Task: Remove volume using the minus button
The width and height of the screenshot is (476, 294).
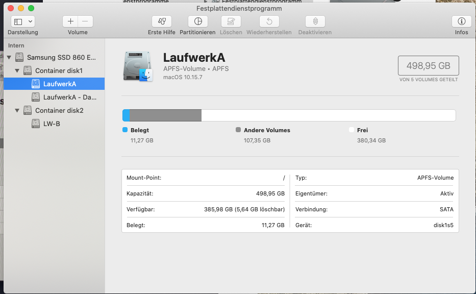Action: 85,21
